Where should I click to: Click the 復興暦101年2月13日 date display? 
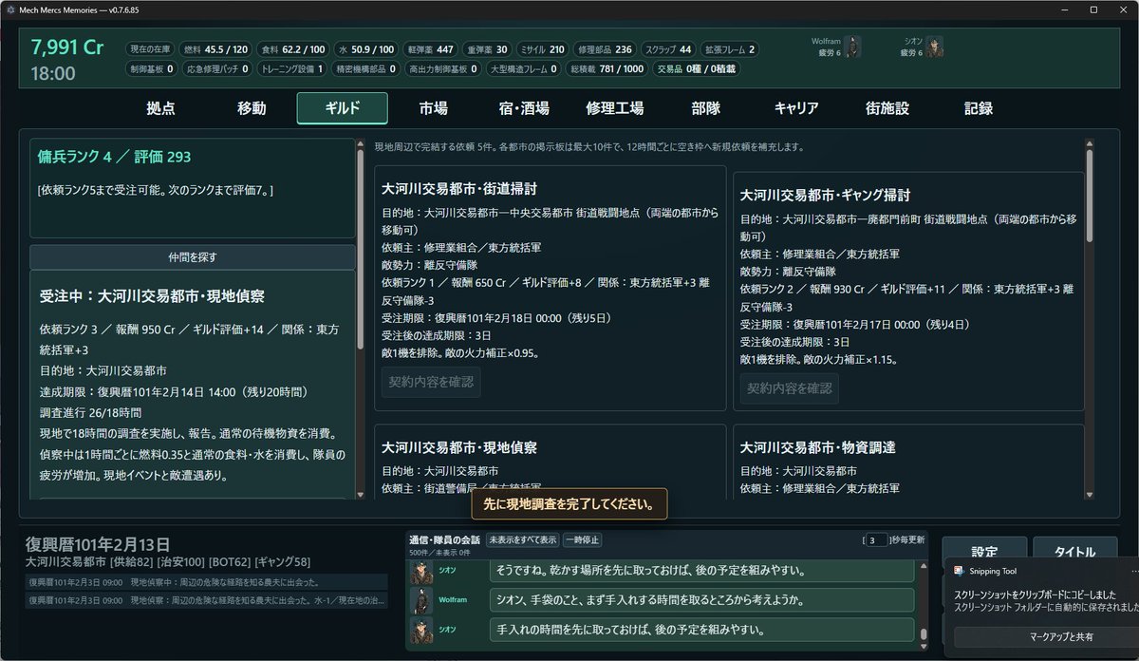[98, 544]
